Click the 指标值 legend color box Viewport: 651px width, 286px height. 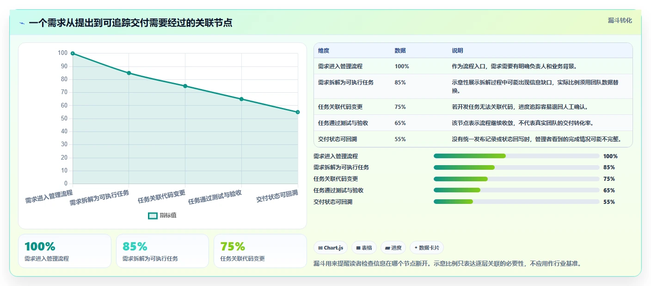pyautogui.click(x=153, y=215)
